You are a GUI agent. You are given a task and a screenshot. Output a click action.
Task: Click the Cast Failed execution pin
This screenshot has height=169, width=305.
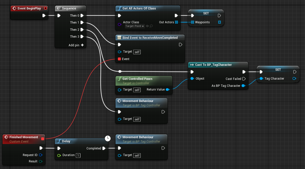[x=244, y=78]
